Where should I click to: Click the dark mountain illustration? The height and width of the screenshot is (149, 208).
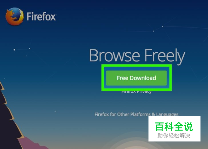[x=8, y=120]
